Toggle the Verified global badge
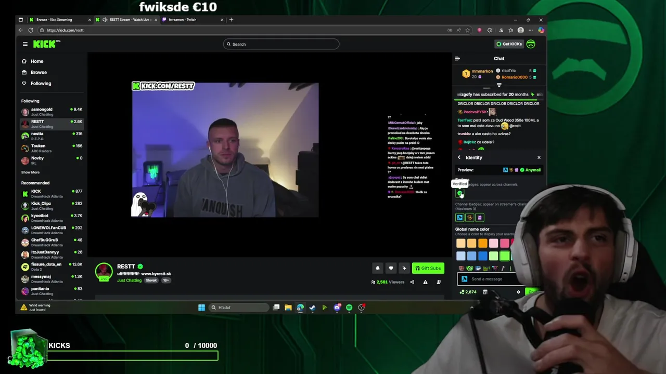Screen dimensions: 666x374 coord(459,193)
